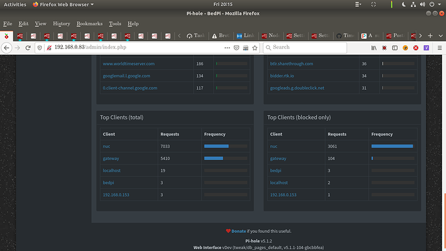Show insecure connection info padlock
Viewport: 446px width, 251px height.
point(49,48)
